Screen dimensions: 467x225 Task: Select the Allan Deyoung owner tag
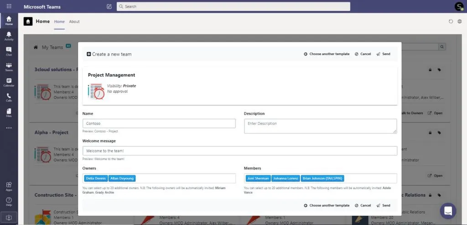click(122, 178)
